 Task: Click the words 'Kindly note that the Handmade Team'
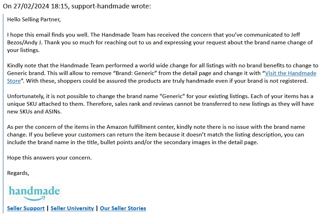coord(55,66)
